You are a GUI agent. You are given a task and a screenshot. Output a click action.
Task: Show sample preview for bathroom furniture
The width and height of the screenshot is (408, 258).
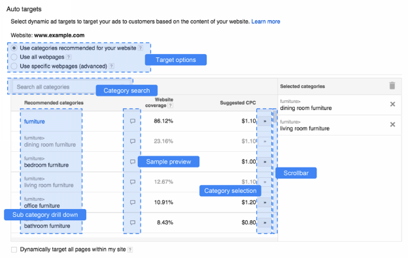point(133,222)
